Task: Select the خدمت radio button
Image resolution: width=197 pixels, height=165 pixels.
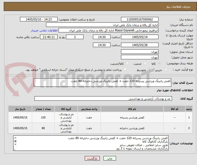Action: 145,63
